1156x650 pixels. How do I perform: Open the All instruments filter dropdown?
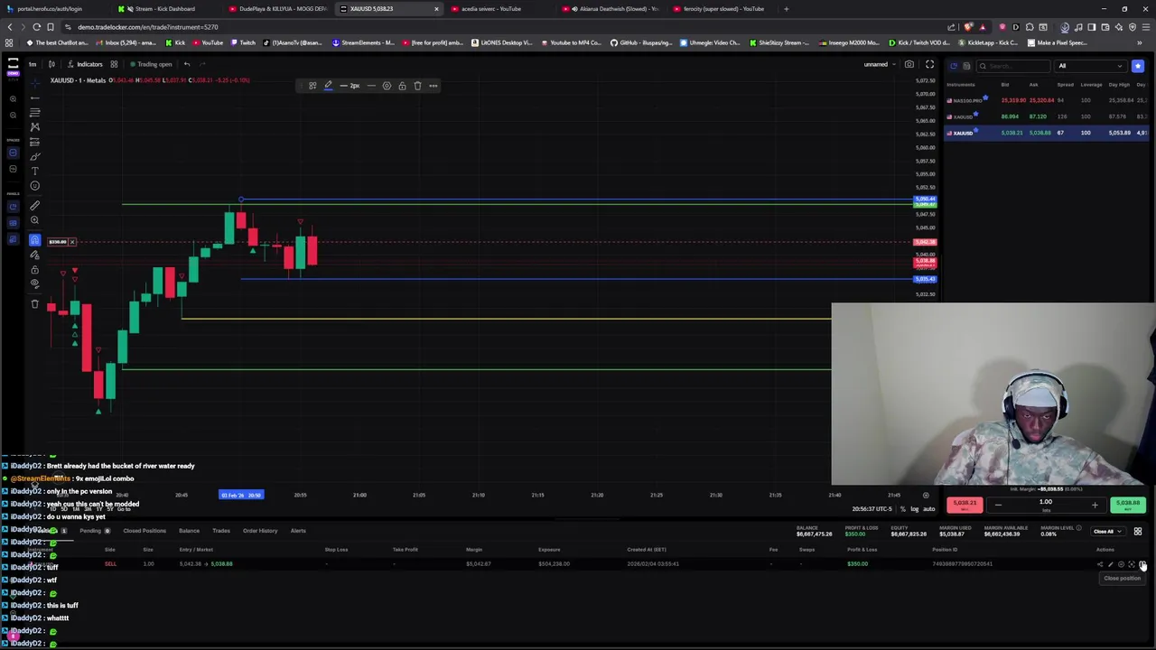click(1091, 66)
